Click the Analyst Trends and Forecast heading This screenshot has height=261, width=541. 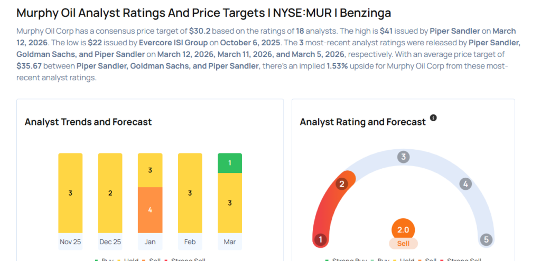pyautogui.click(x=88, y=122)
